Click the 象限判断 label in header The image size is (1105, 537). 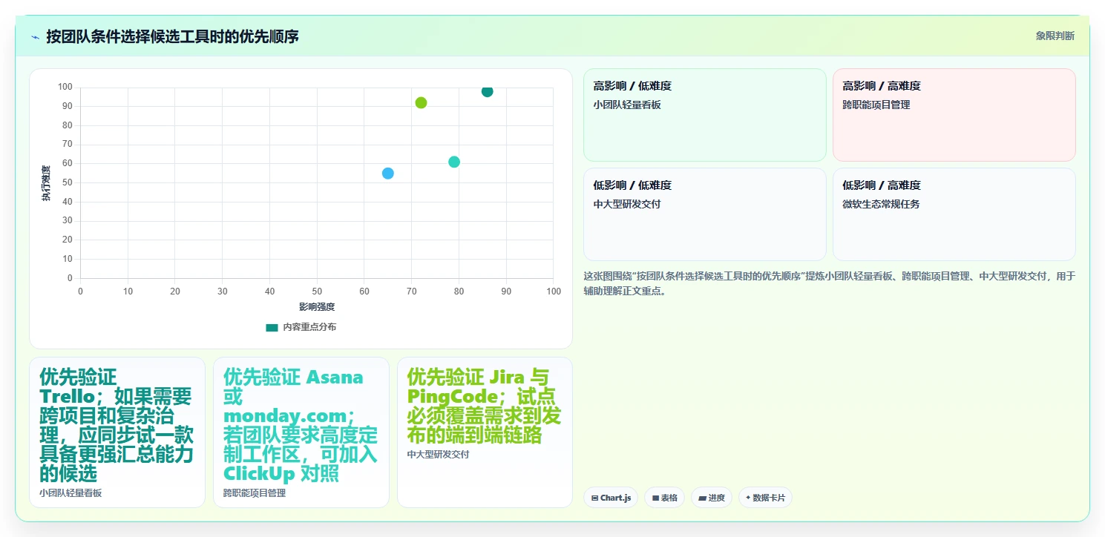pos(1055,36)
